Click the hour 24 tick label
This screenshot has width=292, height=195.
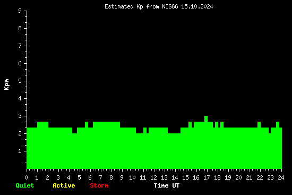(281, 177)
